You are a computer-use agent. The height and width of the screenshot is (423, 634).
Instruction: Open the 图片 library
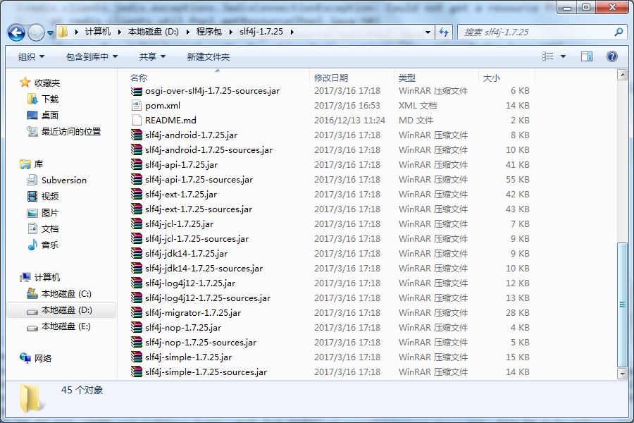pyautogui.click(x=50, y=212)
